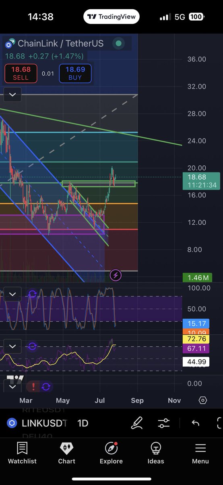Tap the Jul date on time axis
Screen dimensions: 223x485
click(100, 401)
